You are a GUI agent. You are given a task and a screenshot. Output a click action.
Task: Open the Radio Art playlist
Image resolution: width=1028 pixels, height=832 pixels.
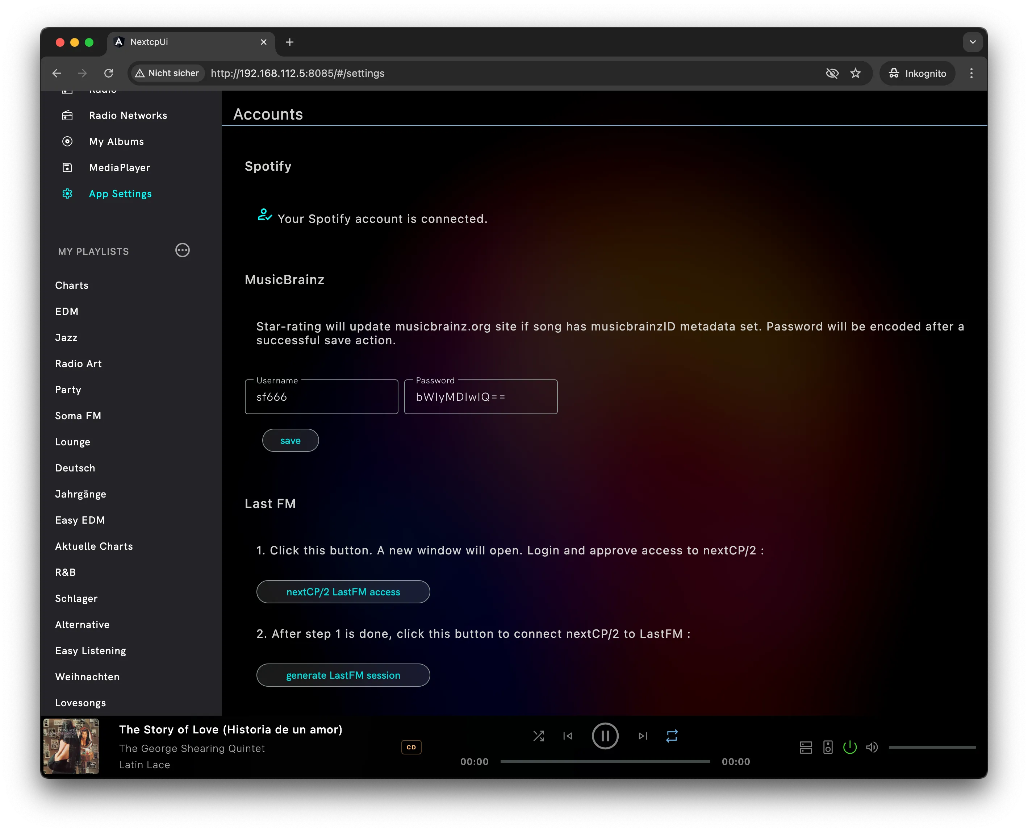point(79,364)
